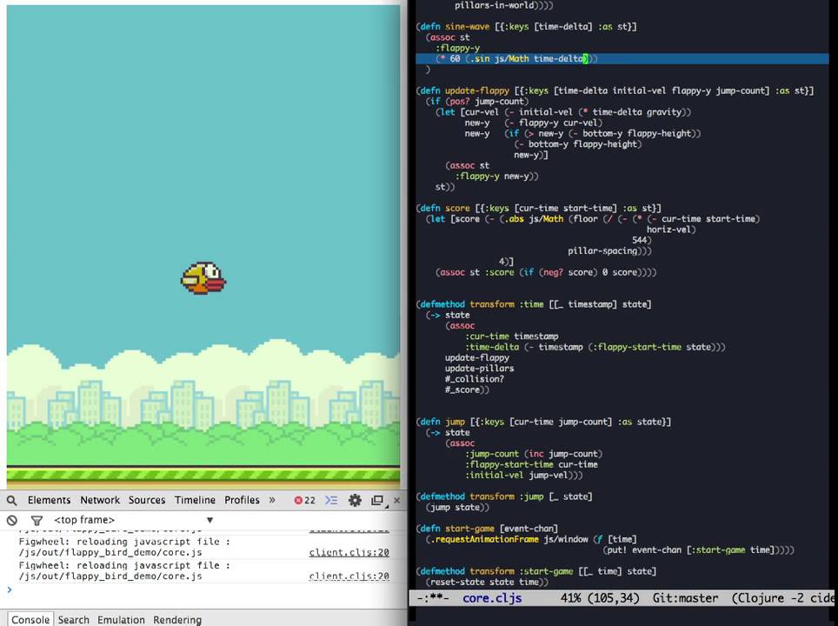The image size is (838, 626).
Task: Click the '#_collision?' line in editor
Action: pyautogui.click(x=474, y=379)
